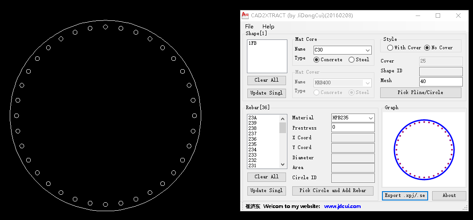Click Update Singl under the Shape list
473x220 pixels.
click(266, 93)
